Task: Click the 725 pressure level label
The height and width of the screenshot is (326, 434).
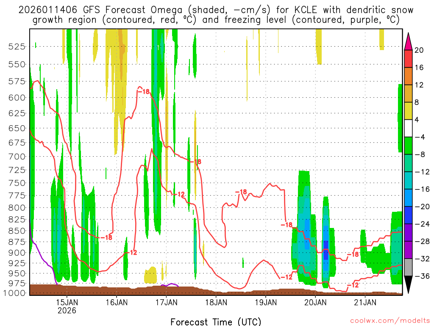Action: (17, 170)
